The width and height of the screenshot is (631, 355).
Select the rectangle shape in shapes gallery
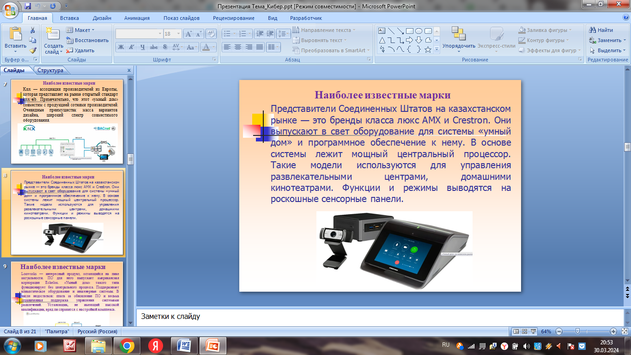[410, 31]
